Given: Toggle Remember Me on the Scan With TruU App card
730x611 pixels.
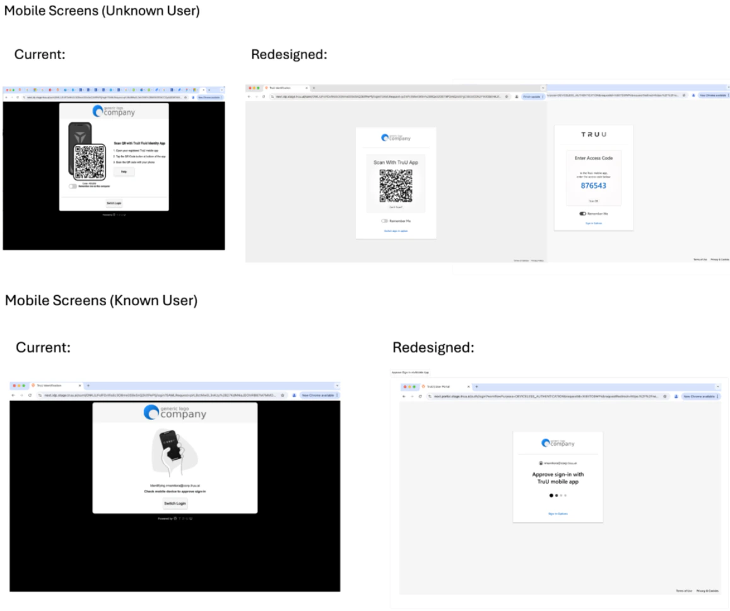Looking at the screenshot, I should [x=384, y=221].
